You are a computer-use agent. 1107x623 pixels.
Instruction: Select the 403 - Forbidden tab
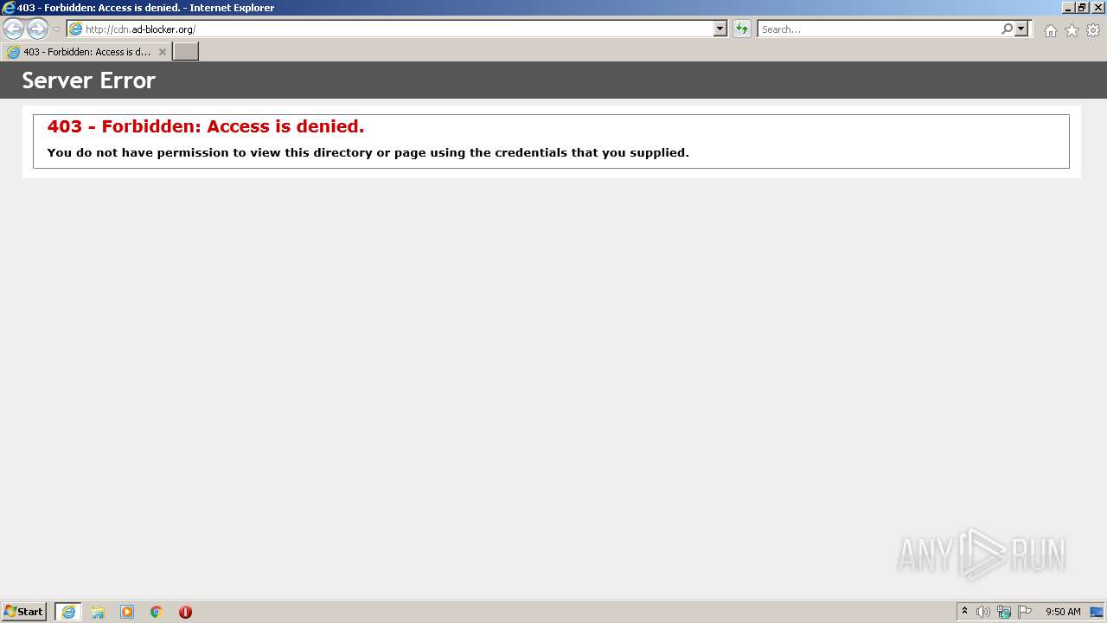86,52
